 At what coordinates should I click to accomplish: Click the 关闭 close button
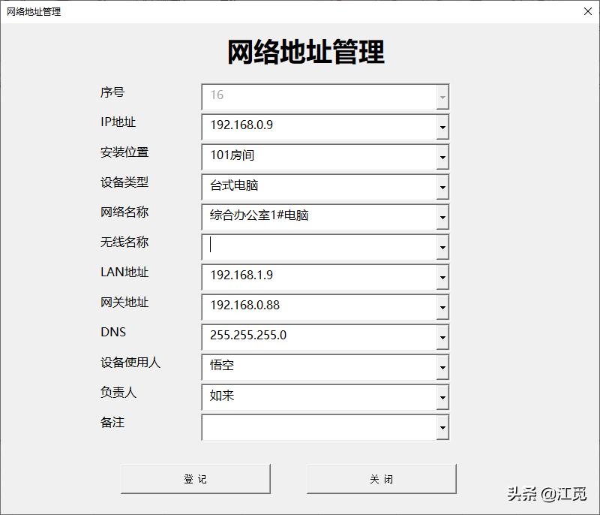381,478
